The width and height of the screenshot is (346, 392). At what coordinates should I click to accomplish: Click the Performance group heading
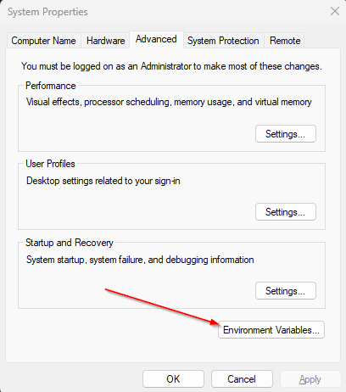[x=51, y=86]
